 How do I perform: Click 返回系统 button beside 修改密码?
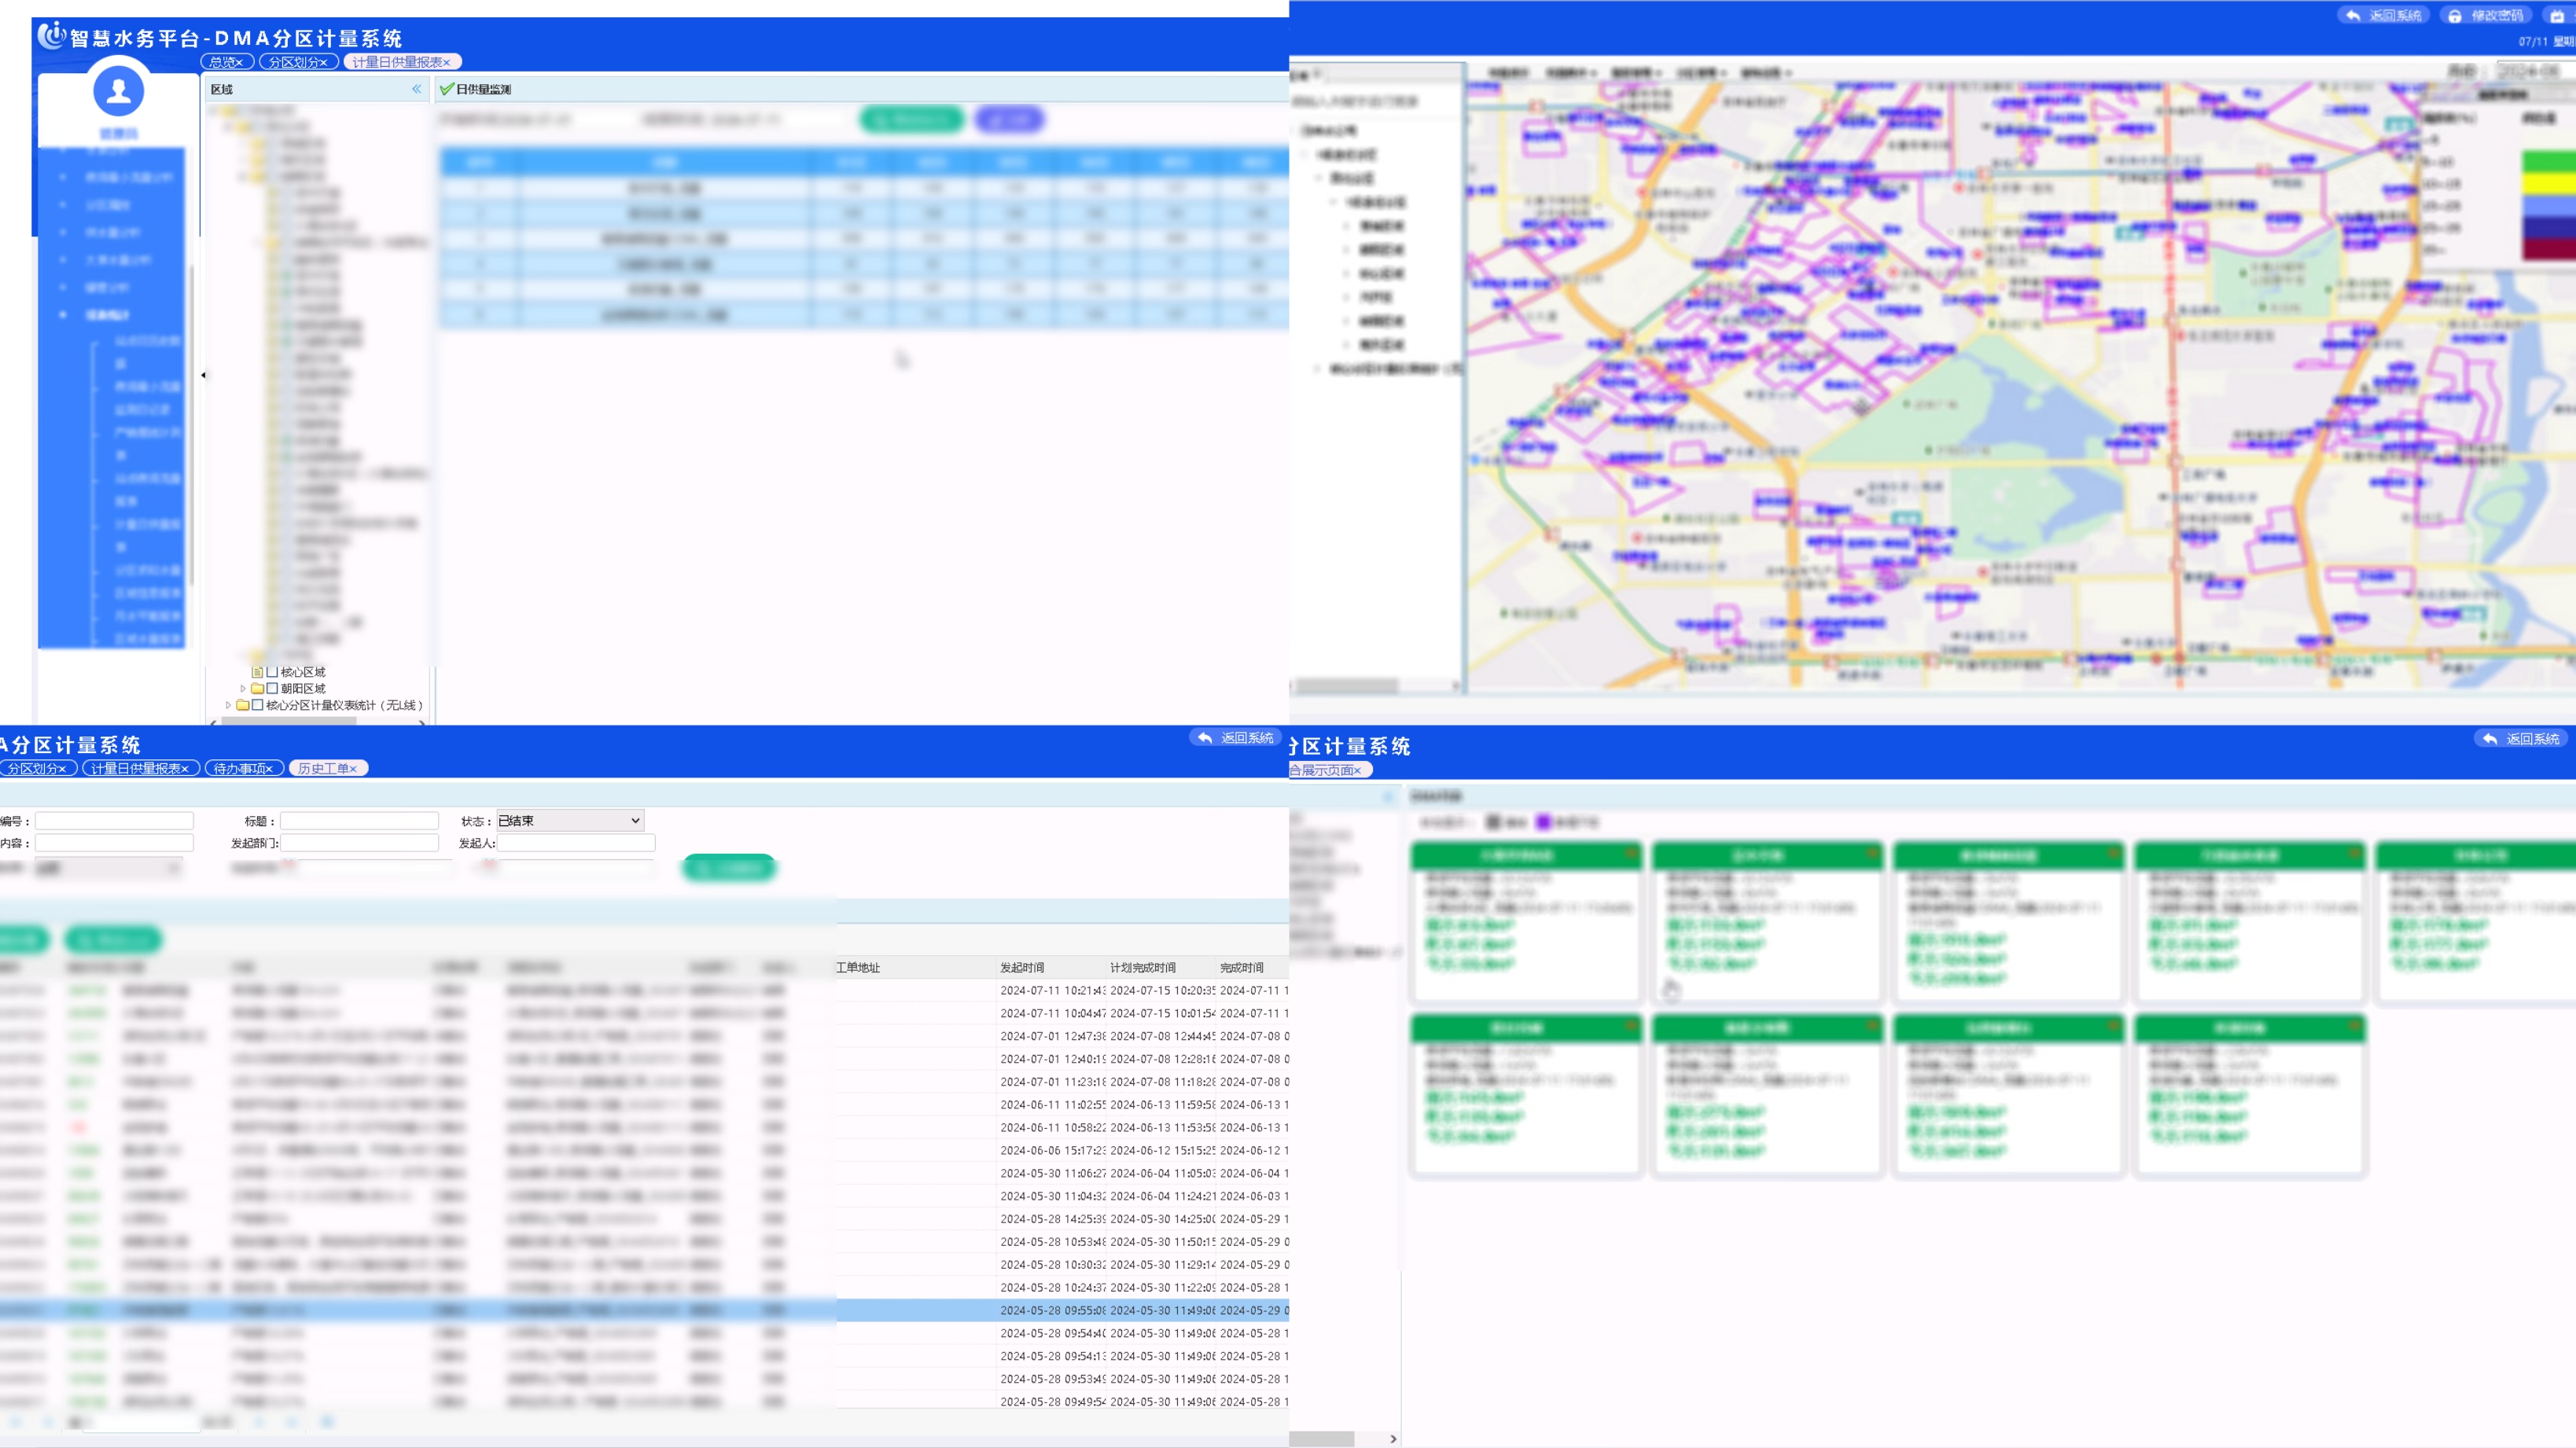[x=2384, y=16]
